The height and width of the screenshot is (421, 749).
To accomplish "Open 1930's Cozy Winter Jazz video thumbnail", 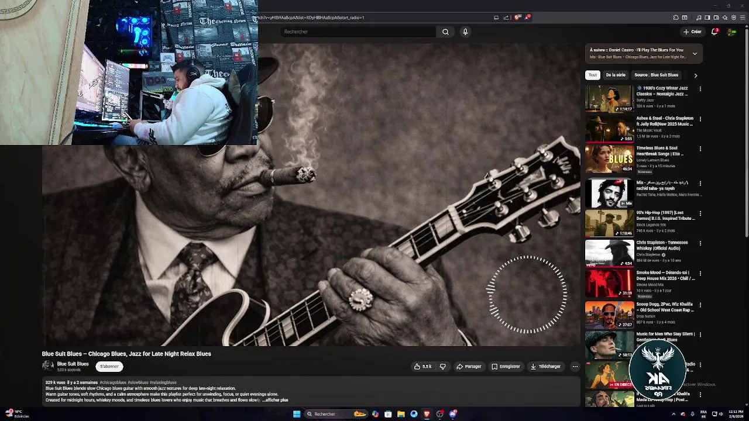I will tap(609, 99).
